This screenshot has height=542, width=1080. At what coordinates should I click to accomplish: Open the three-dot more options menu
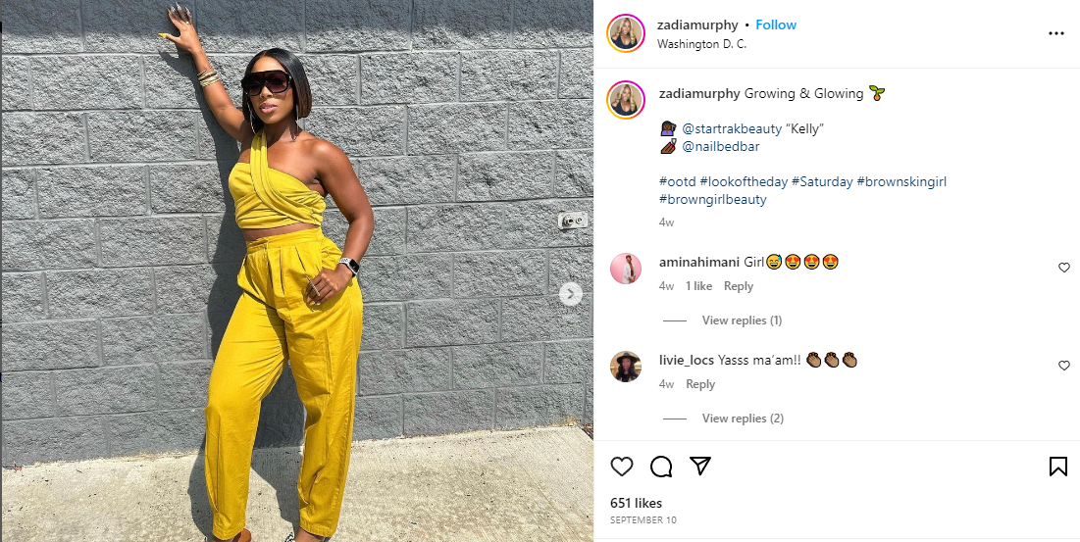(1055, 33)
